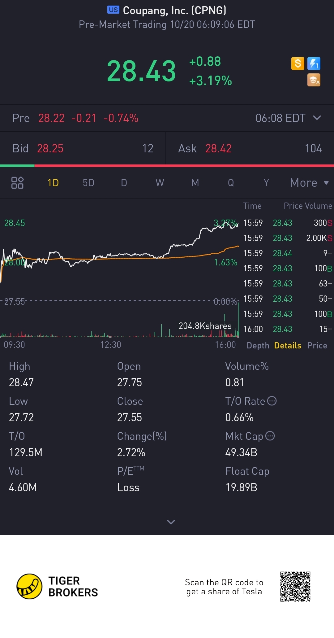Viewport: 334px width, 638px height.
Task: Open the chart layout grid icon
Action: point(17,183)
